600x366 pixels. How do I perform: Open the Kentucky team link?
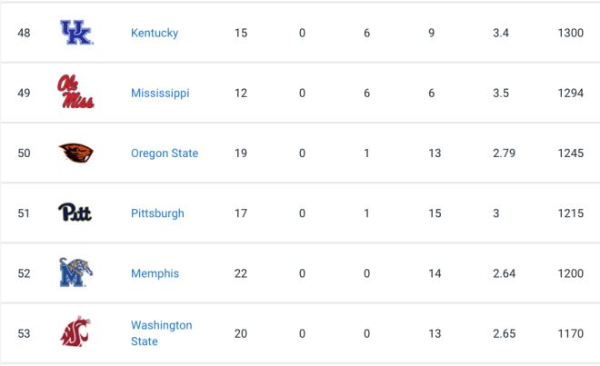[155, 33]
